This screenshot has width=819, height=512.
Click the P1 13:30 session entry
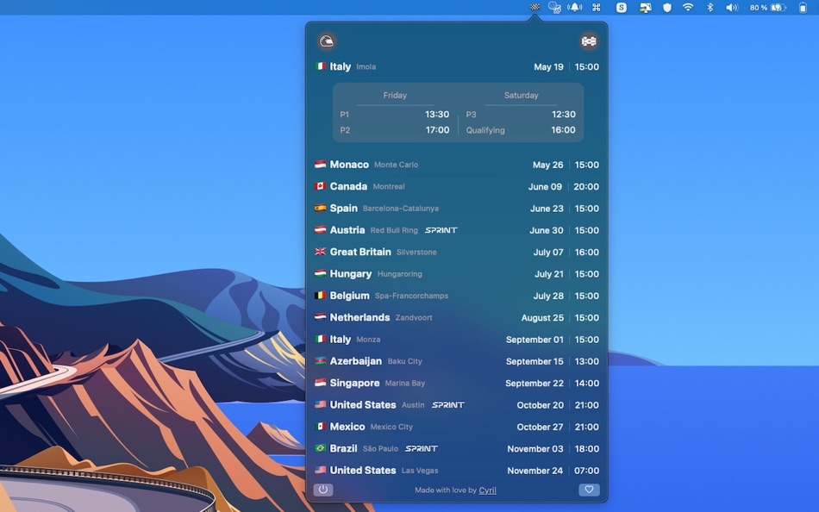394,115
